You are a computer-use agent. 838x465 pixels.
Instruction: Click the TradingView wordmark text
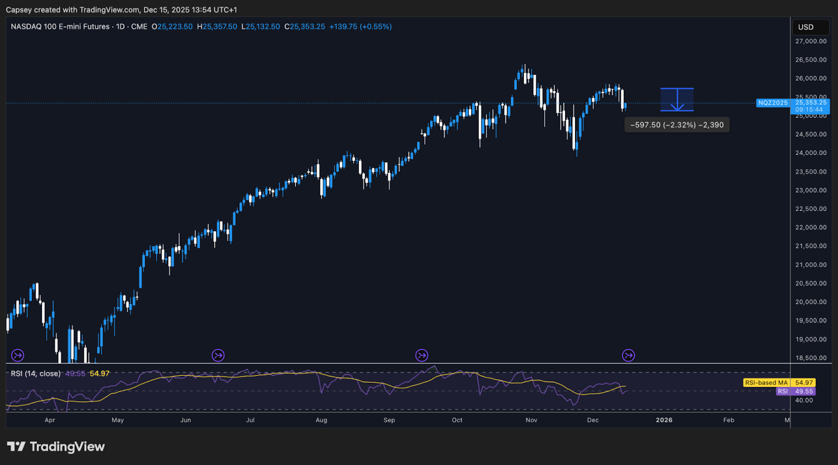67,447
